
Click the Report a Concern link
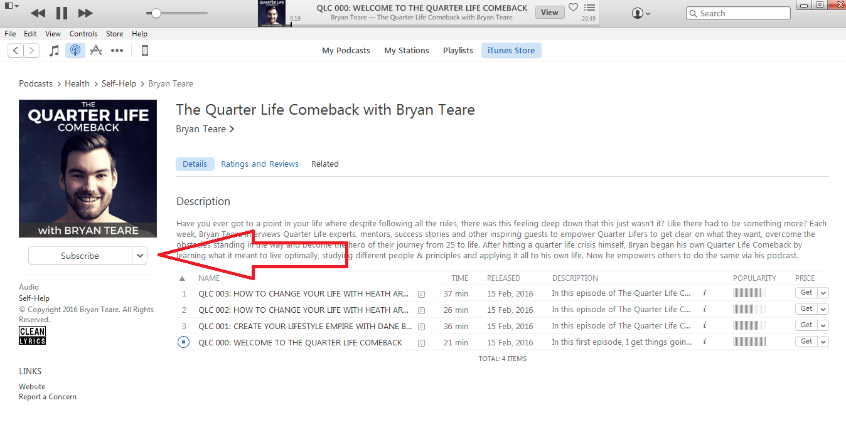(x=48, y=397)
